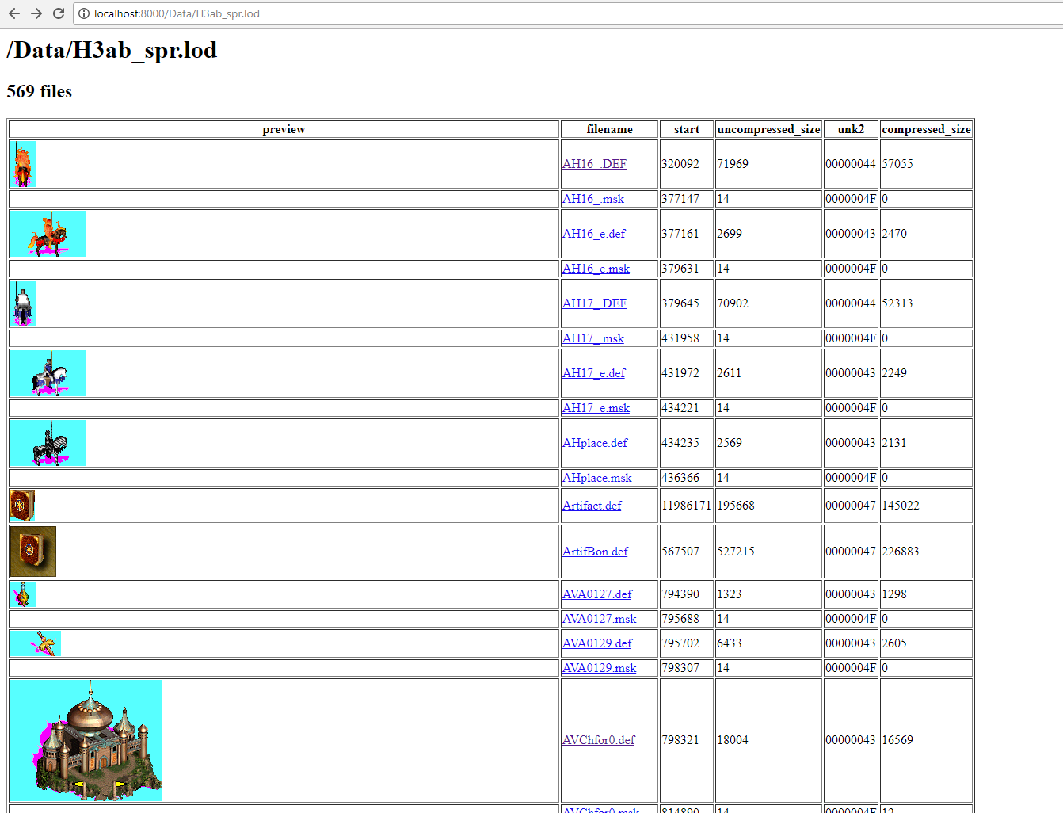Open the AHplace.def file link
The image size is (1063, 813).
tap(595, 443)
